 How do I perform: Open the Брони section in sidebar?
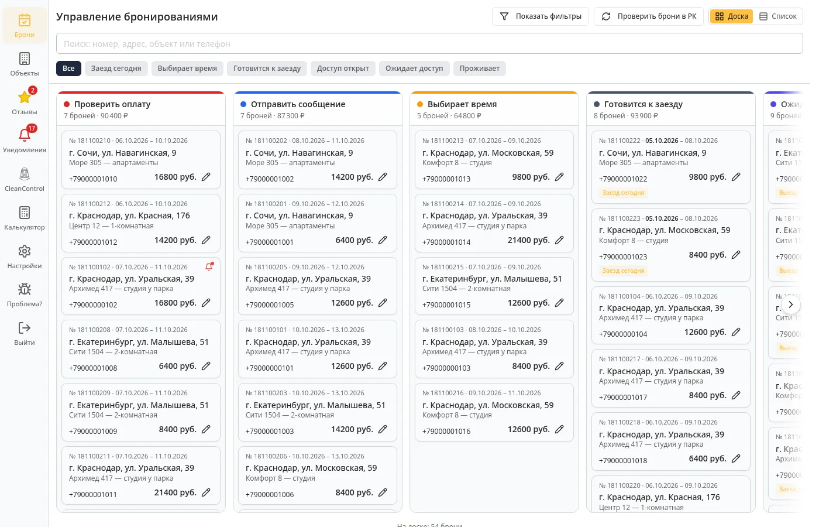24,26
